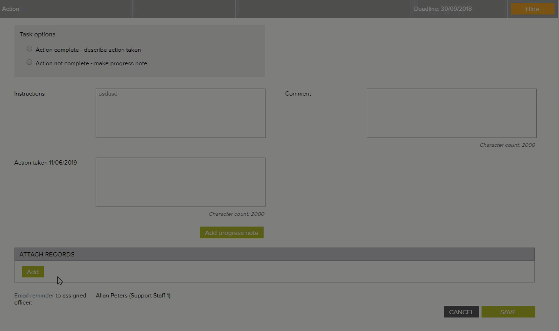Select the Action complete radio button

tap(29, 49)
